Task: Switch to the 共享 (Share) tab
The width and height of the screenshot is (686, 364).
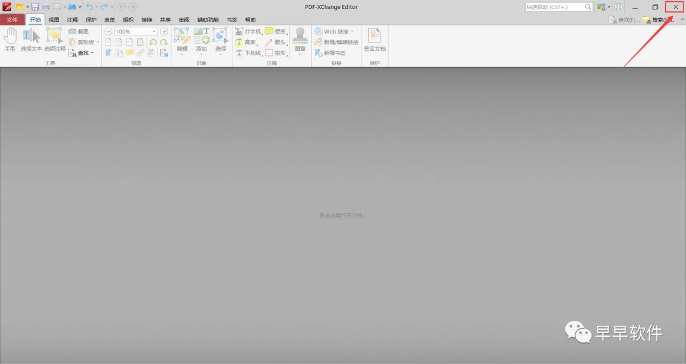Action: (165, 20)
